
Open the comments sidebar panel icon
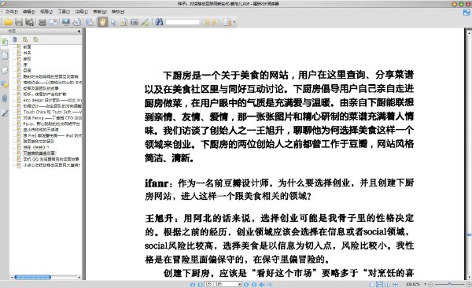(x=5, y=84)
